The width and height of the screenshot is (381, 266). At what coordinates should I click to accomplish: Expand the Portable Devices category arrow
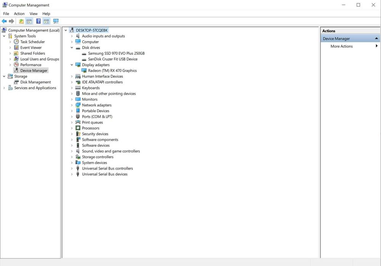72,111
